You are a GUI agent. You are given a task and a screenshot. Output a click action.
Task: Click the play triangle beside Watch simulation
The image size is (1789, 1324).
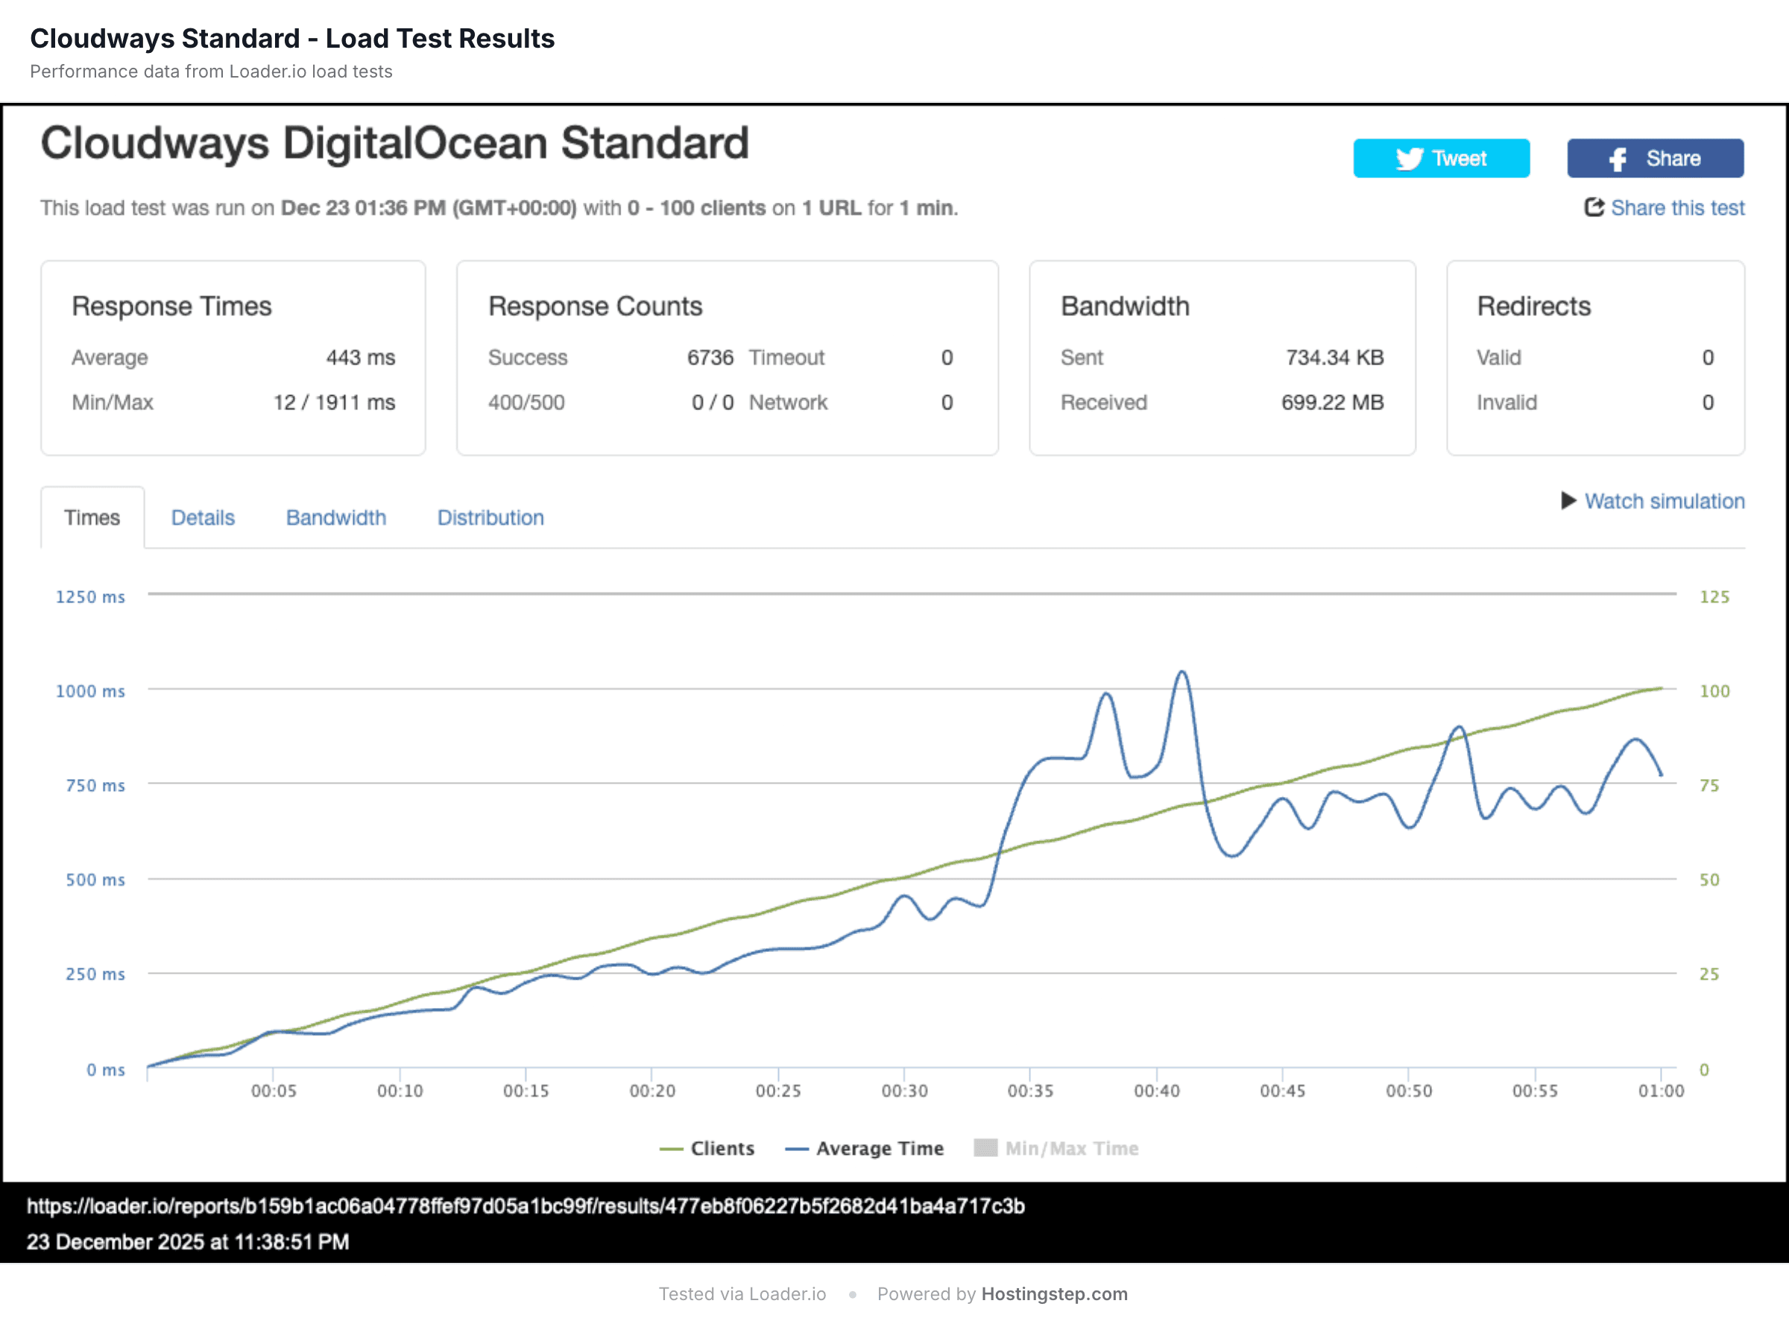click(1568, 501)
